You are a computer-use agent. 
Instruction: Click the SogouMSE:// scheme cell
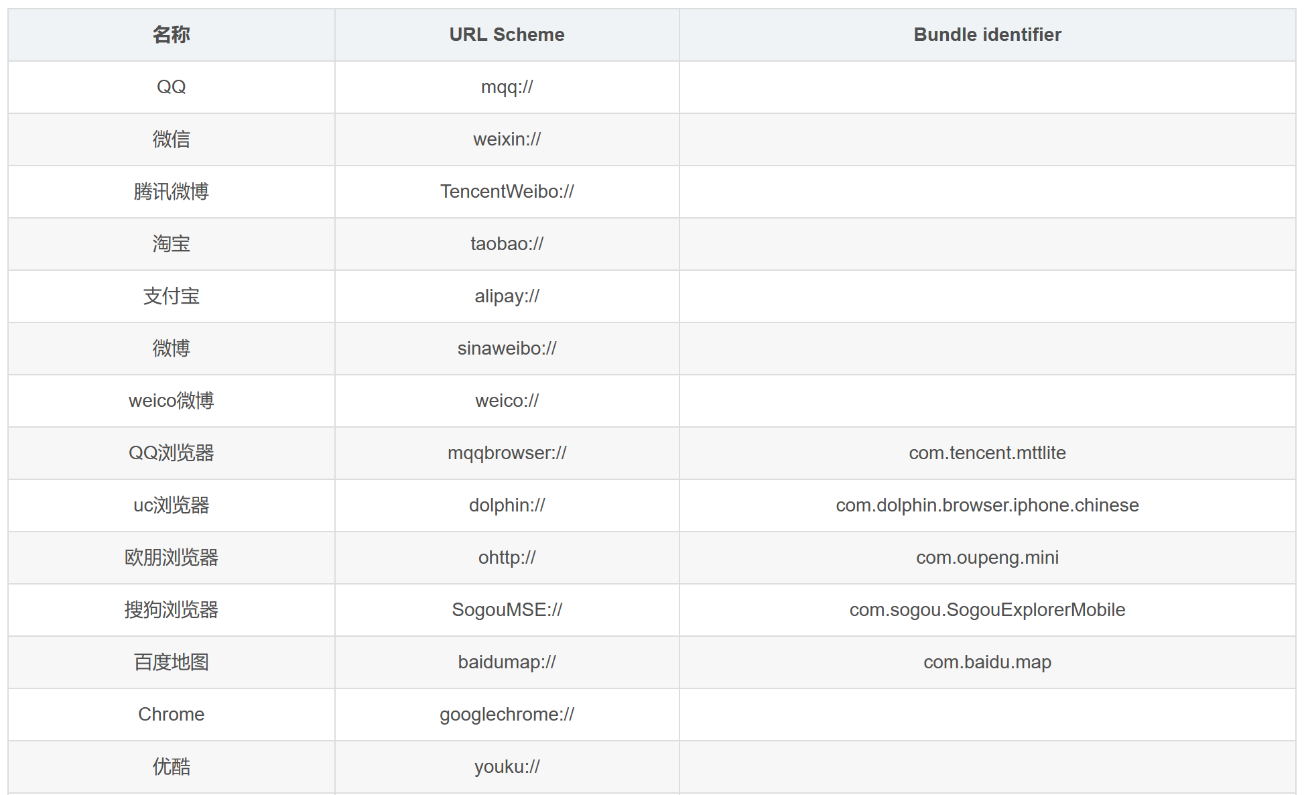[x=507, y=610]
